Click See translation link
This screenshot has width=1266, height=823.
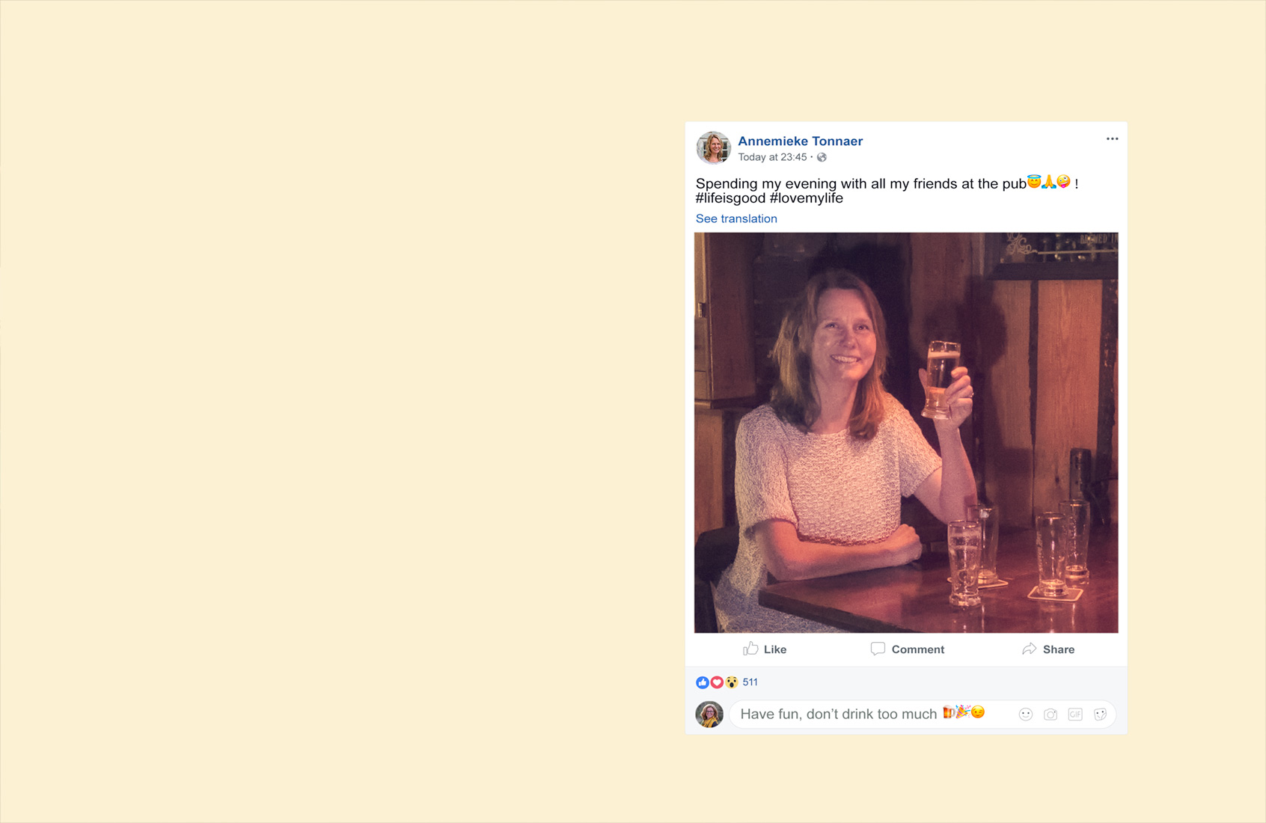pyautogui.click(x=736, y=218)
